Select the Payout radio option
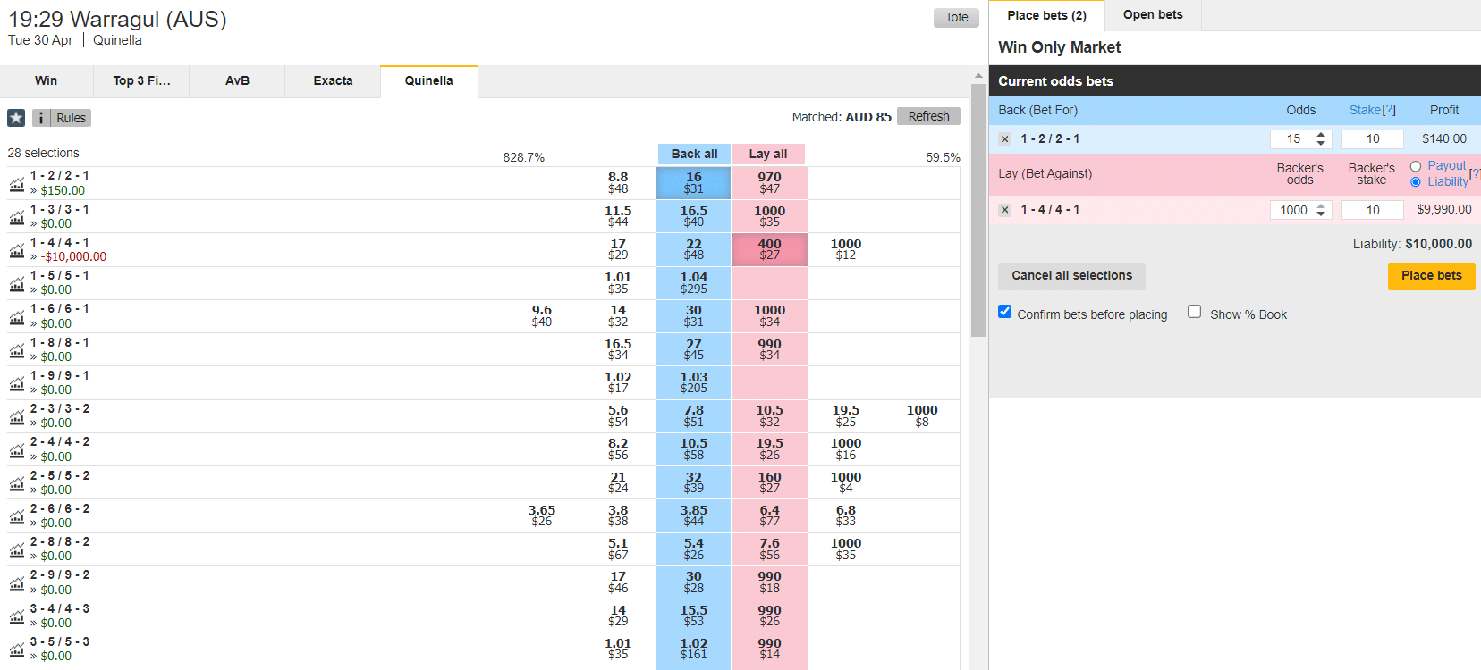The image size is (1481, 670). click(1415, 165)
